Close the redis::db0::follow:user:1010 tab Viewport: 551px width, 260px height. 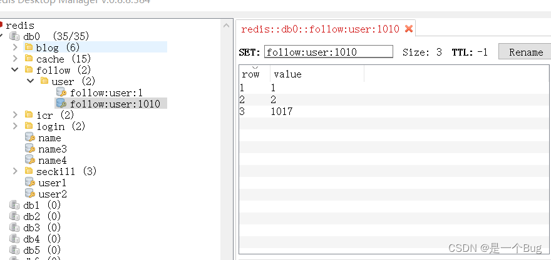(x=408, y=29)
